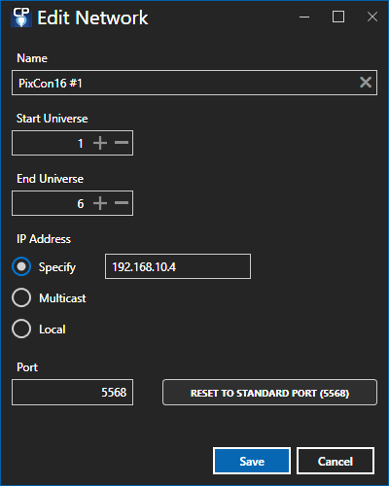Decrease Start Universe with minus icon
The image size is (389, 486).
pyautogui.click(x=122, y=143)
